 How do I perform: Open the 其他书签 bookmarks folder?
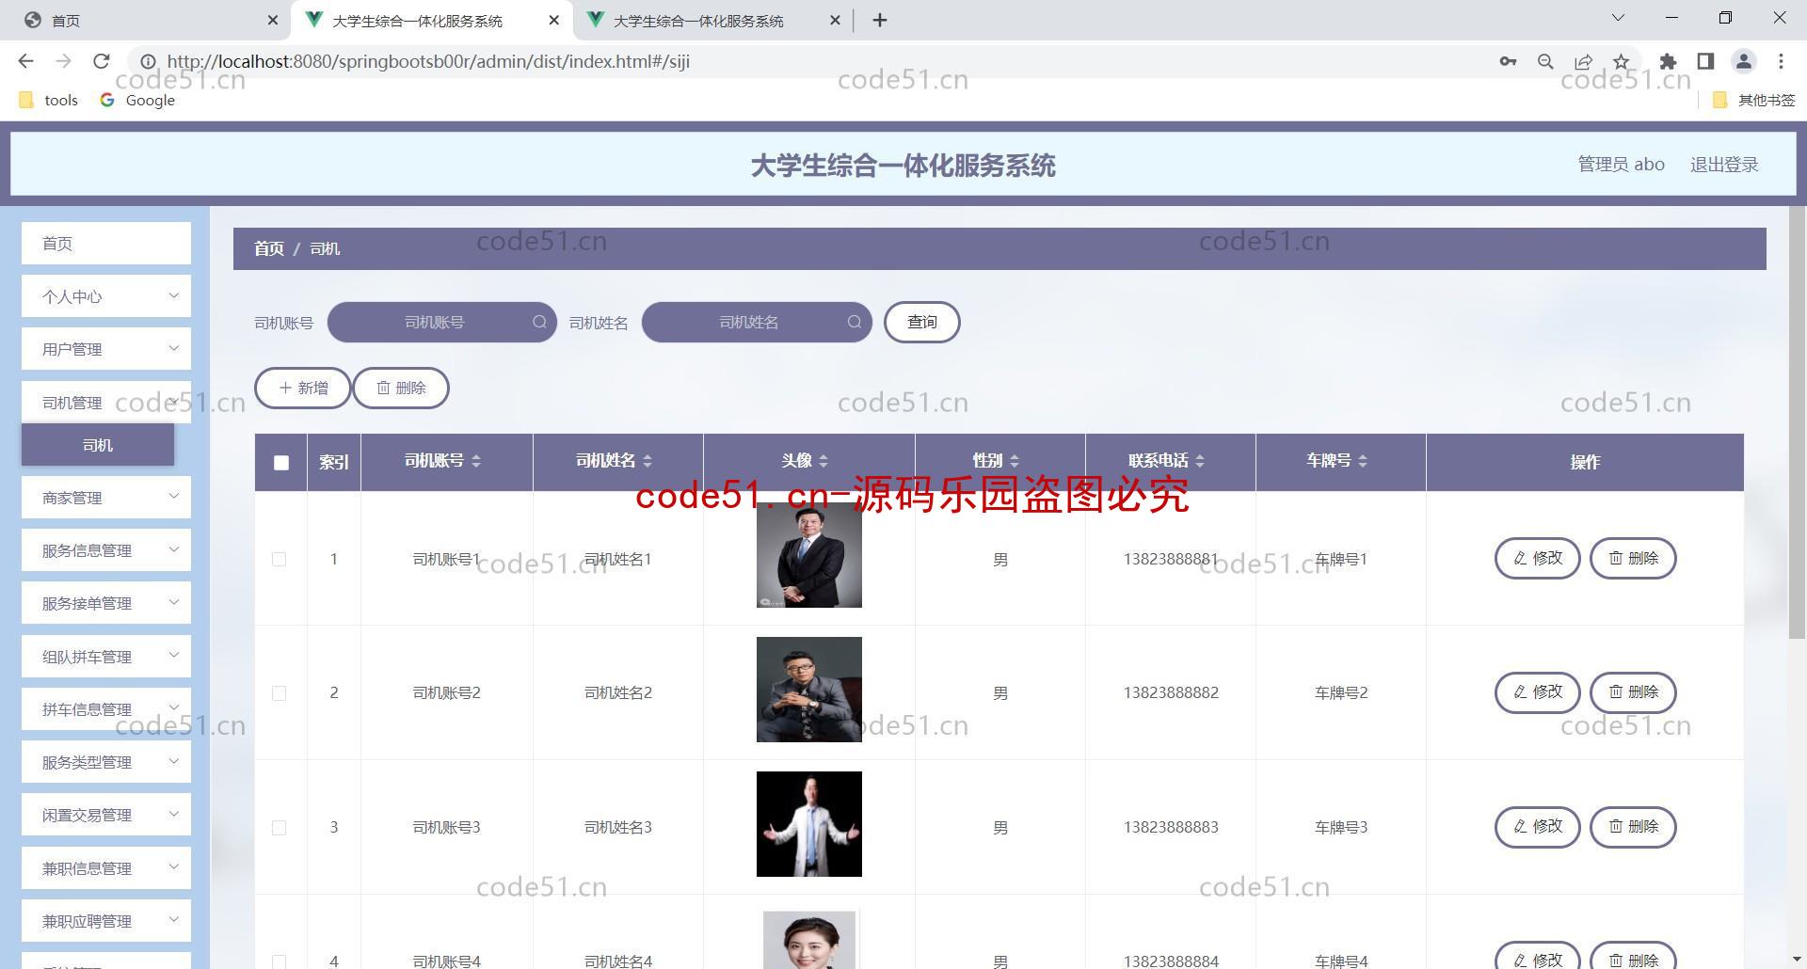[x=1754, y=100]
